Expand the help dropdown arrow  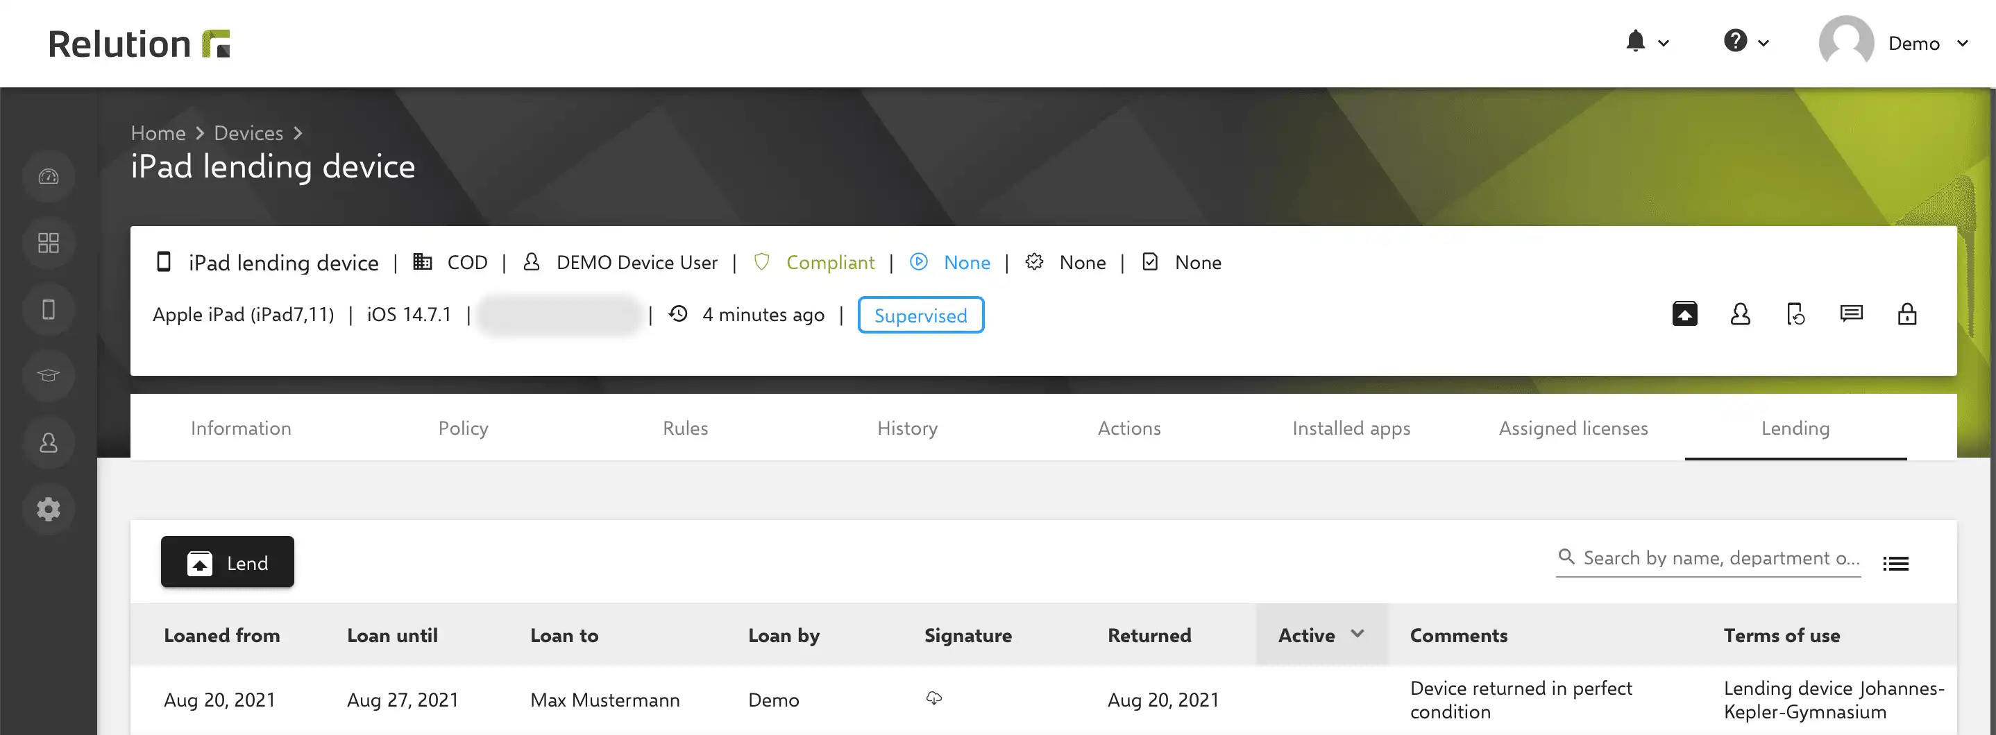1764,44
